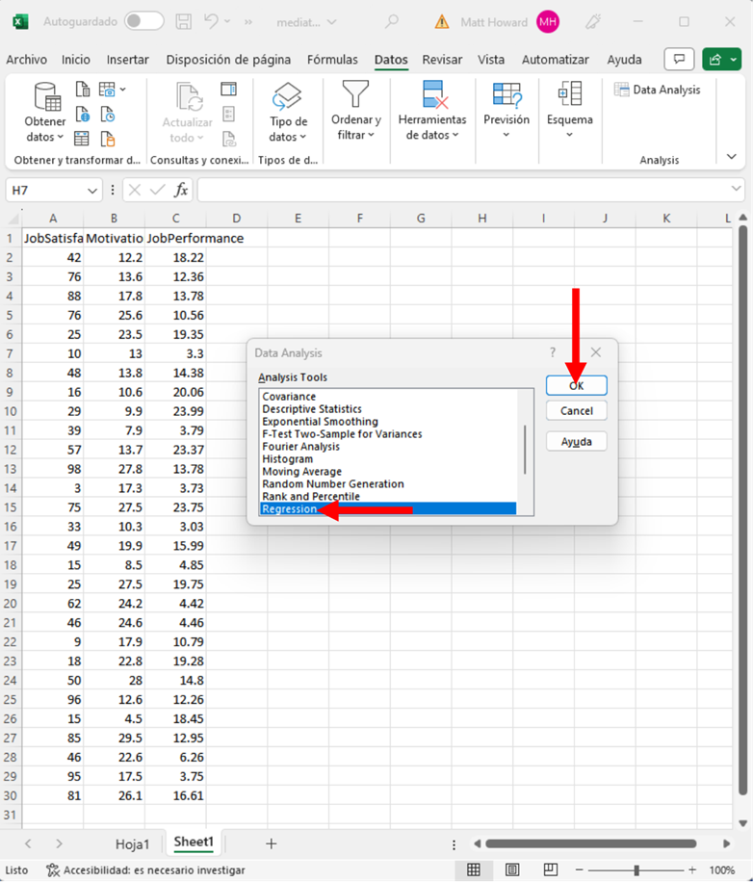Click the insert function fx icon
The image size is (753, 882).
(x=180, y=190)
